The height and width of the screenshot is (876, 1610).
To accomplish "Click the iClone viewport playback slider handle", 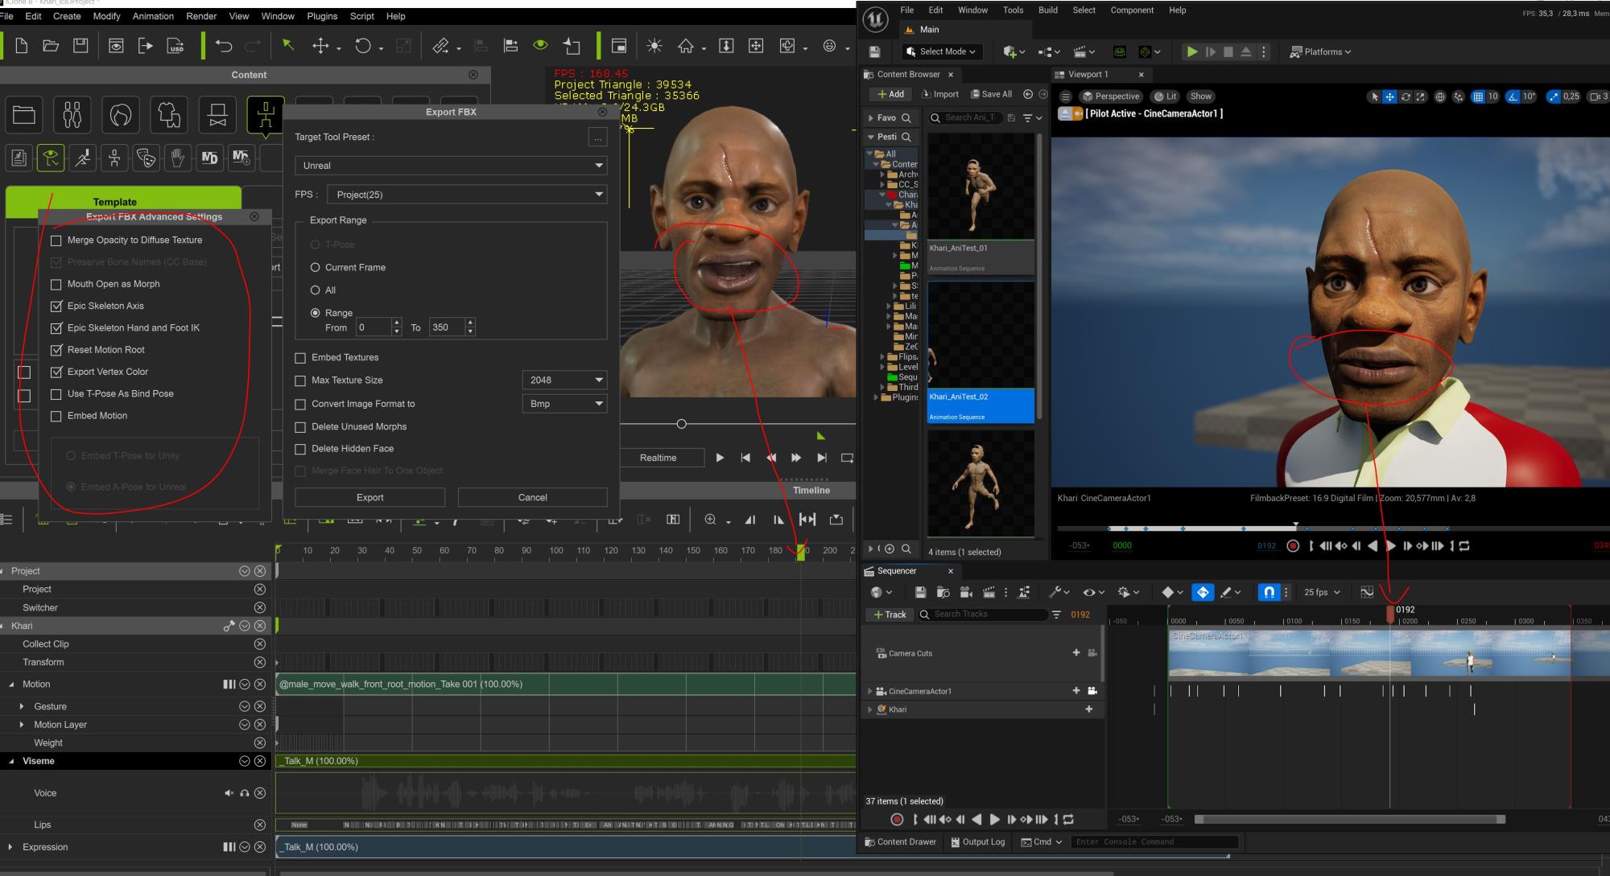I will (681, 424).
